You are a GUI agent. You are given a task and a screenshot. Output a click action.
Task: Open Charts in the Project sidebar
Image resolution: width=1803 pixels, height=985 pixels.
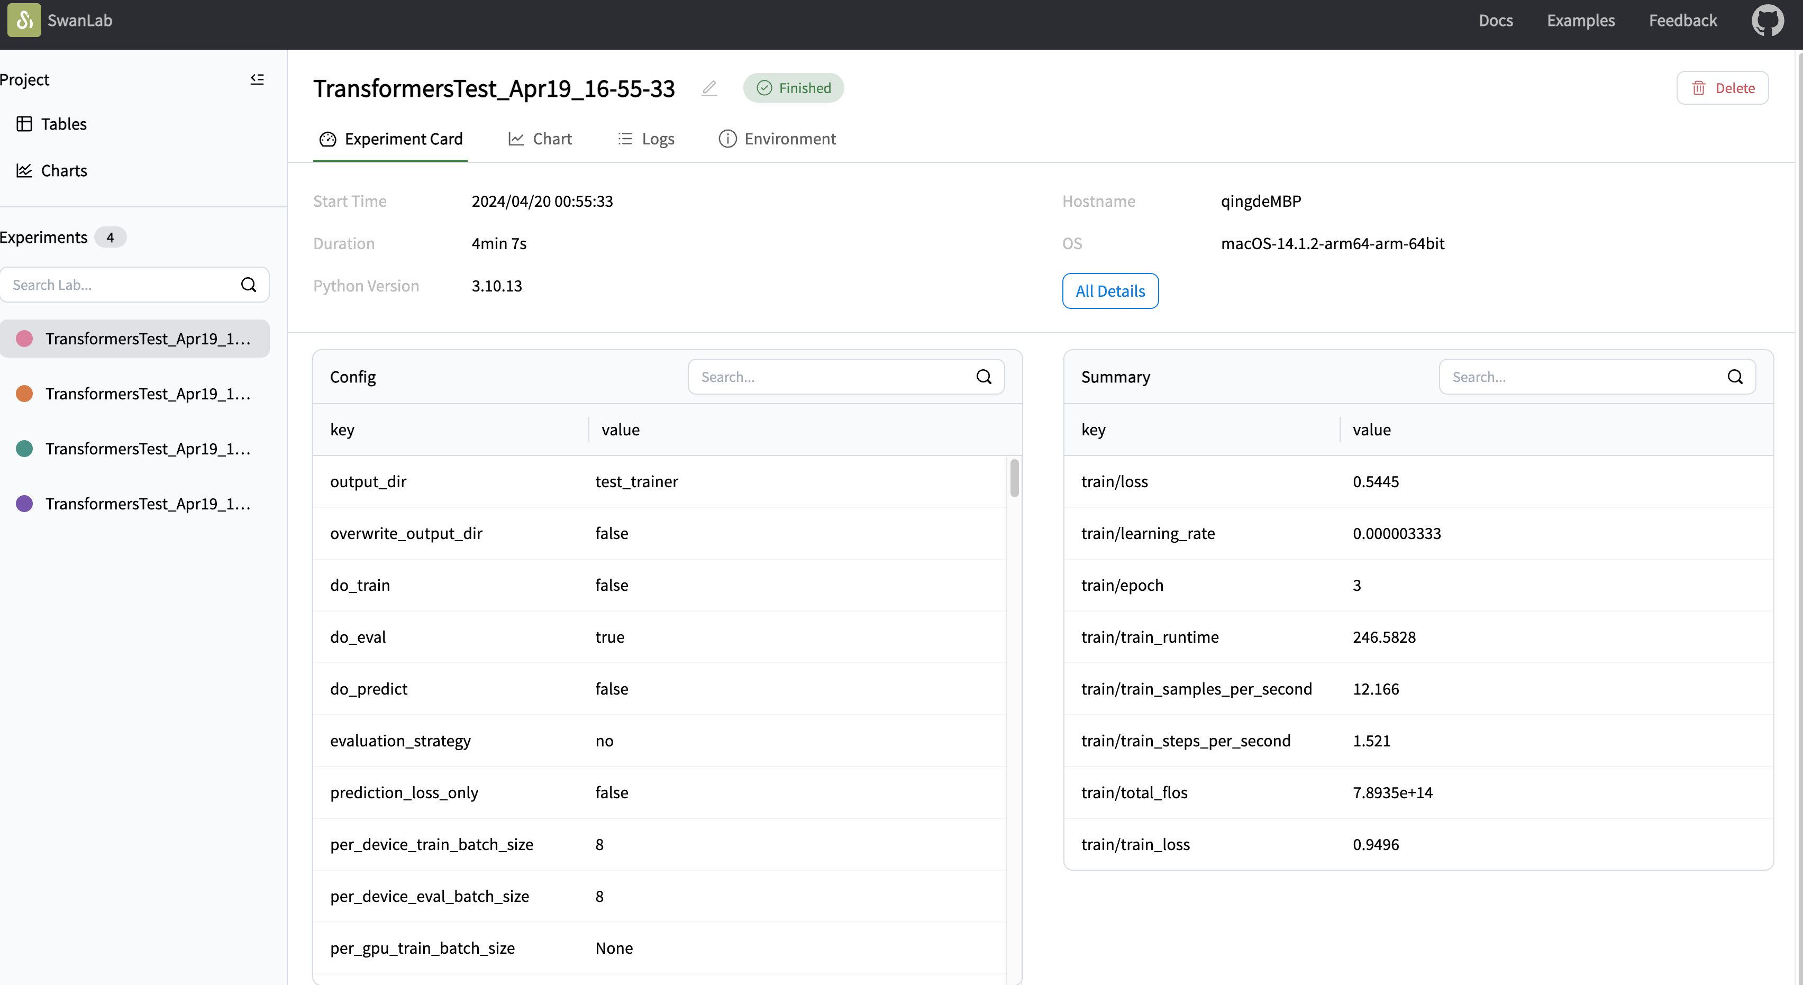point(51,171)
